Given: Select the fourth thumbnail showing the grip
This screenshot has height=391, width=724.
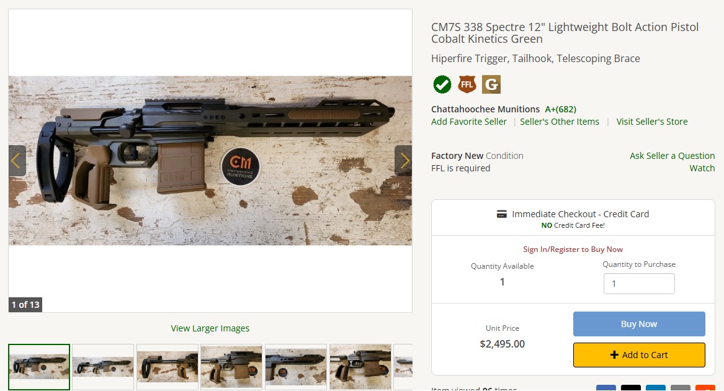Looking at the screenshot, I should click(x=231, y=367).
